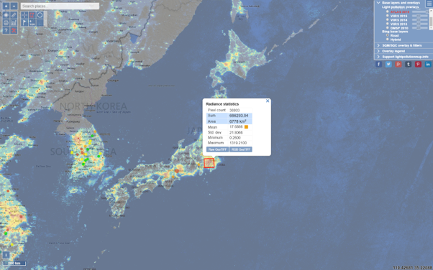The height and width of the screenshot is (270, 433).
Task: Select the flag marker tool
Action: (x=24, y=23)
